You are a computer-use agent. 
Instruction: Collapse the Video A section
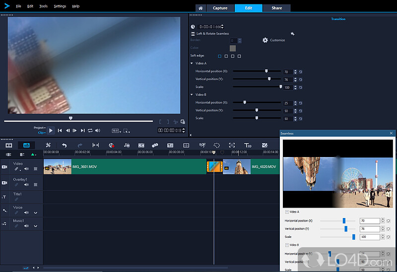coord(192,63)
